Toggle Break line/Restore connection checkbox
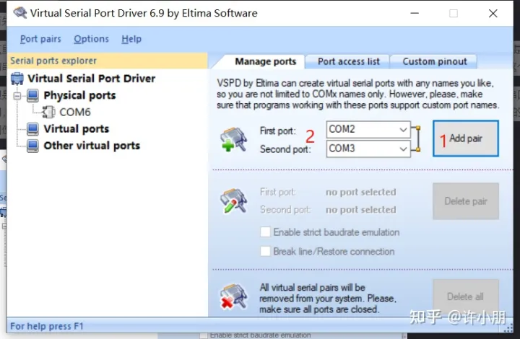This screenshot has width=520, height=339. pyautogui.click(x=265, y=251)
